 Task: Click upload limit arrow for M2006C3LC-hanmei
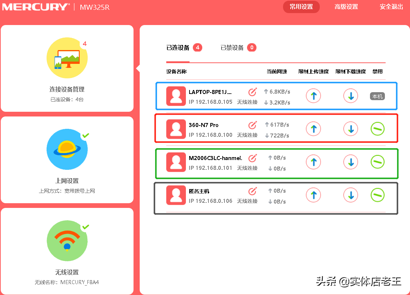point(313,162)
